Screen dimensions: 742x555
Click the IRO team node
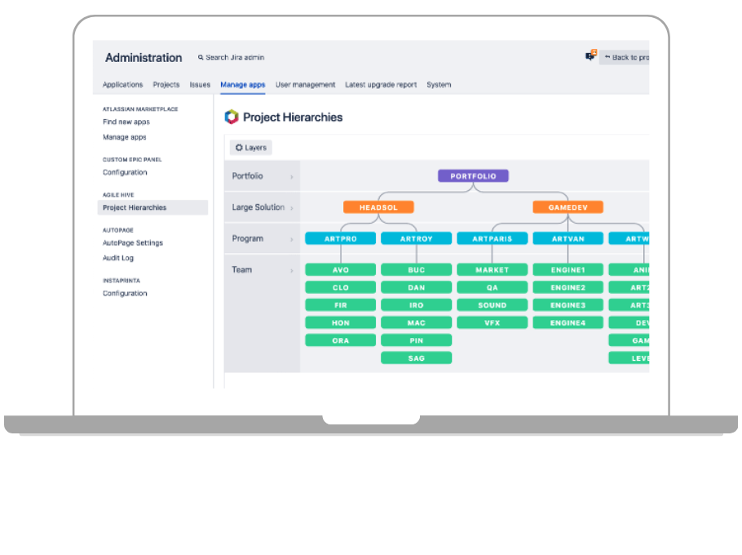pyautogui.click(x=417, y=305)
